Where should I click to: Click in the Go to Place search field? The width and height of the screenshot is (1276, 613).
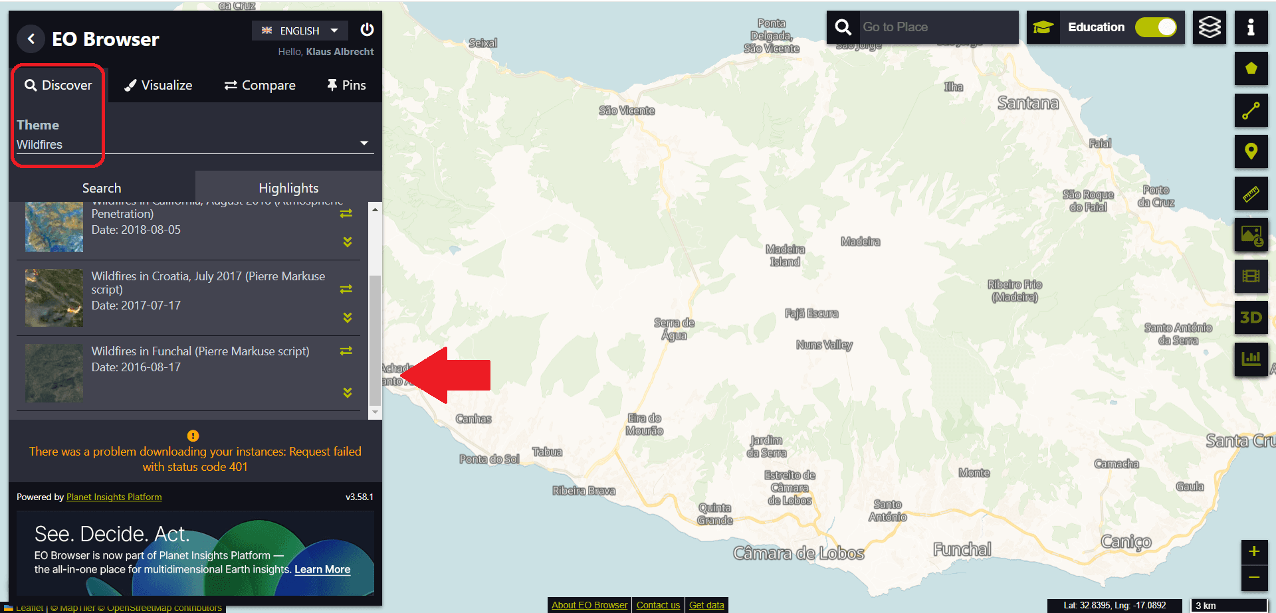(936, 27)
